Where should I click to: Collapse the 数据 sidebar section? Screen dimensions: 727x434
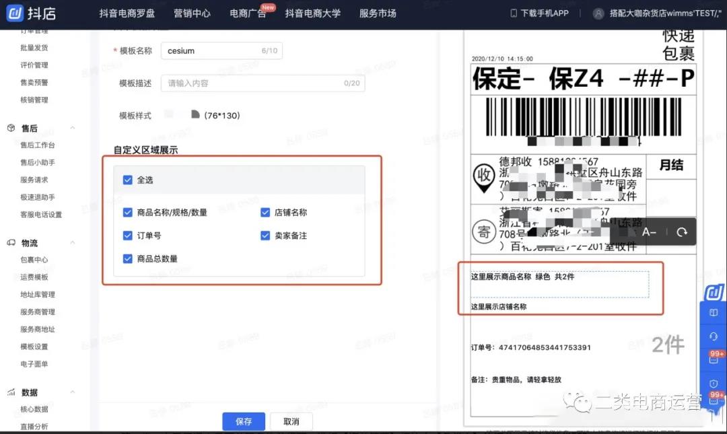[73, 392]
